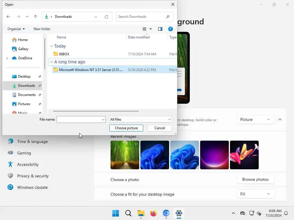
Task: Go back using the Open dialog back arrow
Action: point(8,17)
